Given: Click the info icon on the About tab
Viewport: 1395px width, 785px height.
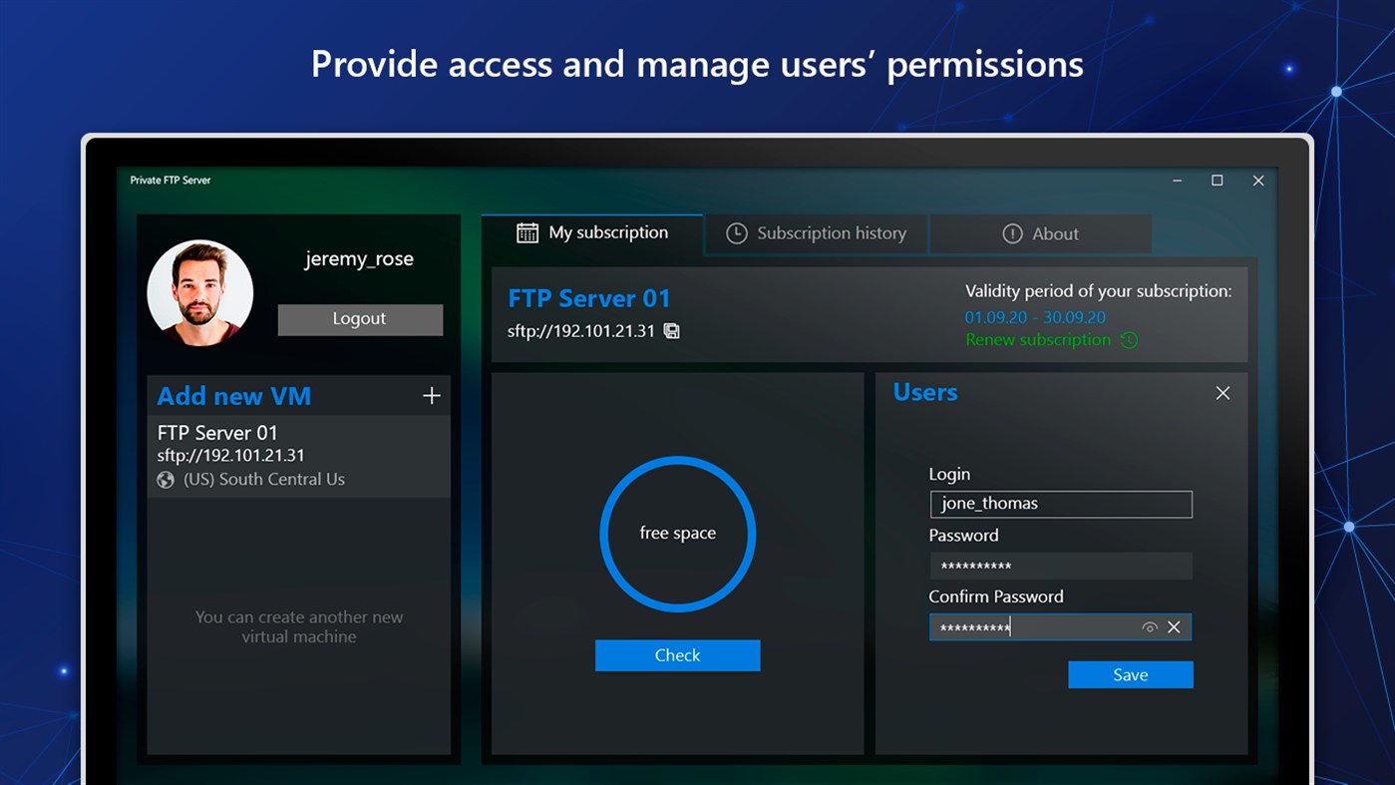Looking at the screenshot, I should pyautogui.click(x=1014, y=233).
